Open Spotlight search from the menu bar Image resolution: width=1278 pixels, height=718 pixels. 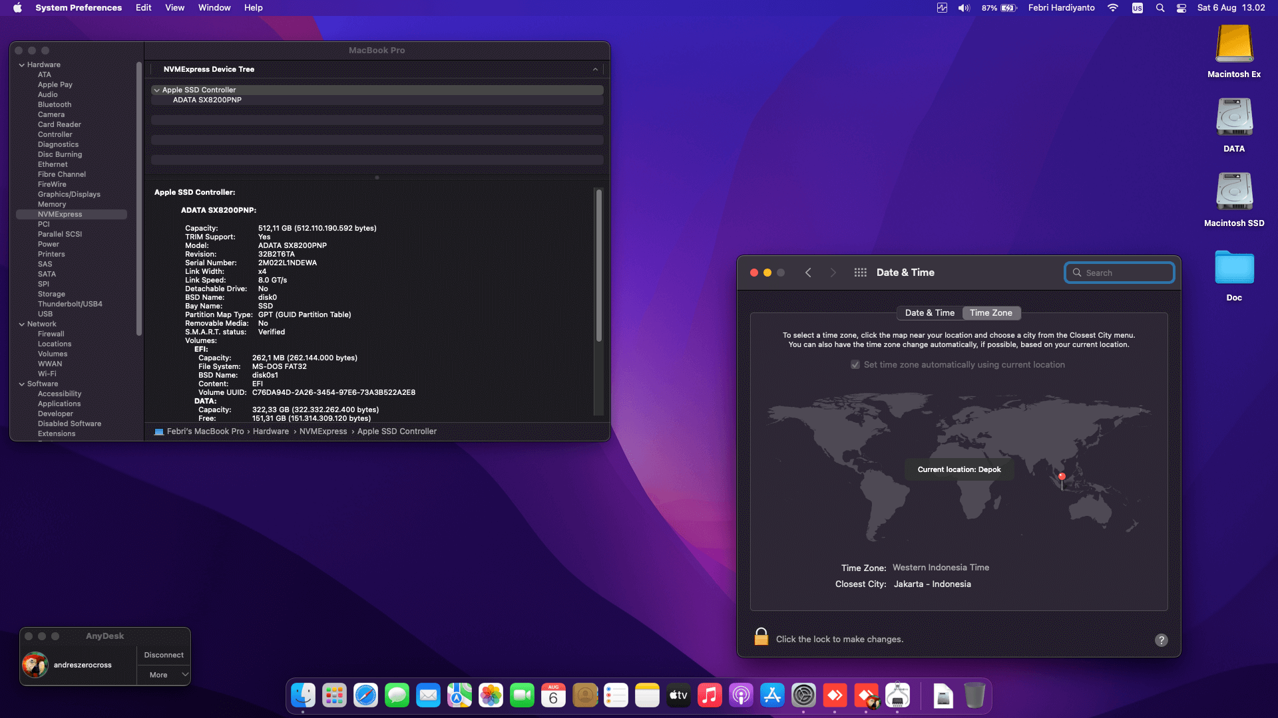tap(1160, 8)
